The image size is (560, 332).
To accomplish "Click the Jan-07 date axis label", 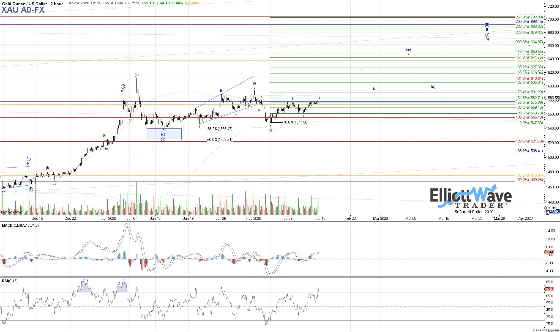I will [132, 218].
